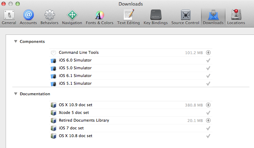Select the Retired Documents Library label
254x148 pixels.
(84, 120)
